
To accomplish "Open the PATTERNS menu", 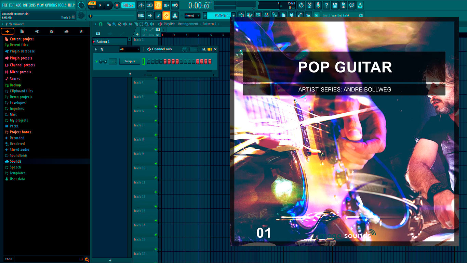I will coord(29,5).
